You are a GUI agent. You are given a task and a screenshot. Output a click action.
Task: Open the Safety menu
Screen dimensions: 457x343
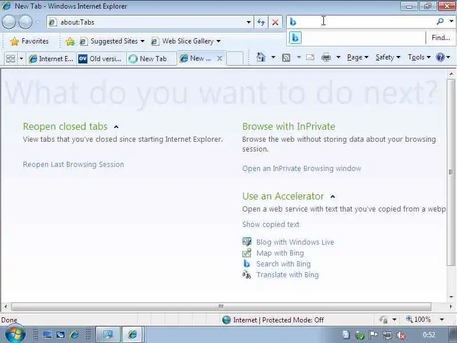tap(388, 57)
